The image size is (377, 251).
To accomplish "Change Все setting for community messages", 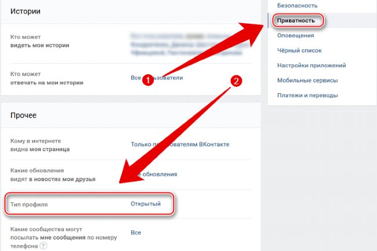I will [x=136, y=232].
